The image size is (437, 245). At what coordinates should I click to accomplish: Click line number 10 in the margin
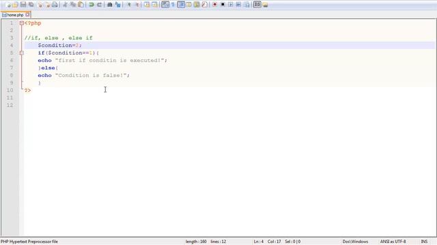tap(10, 91)
